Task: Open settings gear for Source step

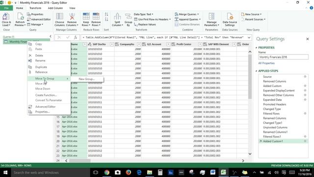Action: tap(305, 77)
